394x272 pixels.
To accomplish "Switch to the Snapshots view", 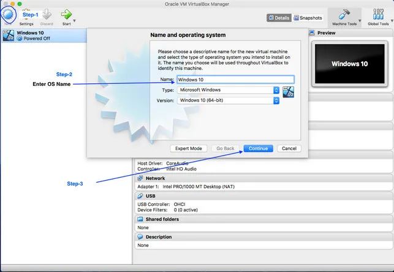I will tap(308, 18).
